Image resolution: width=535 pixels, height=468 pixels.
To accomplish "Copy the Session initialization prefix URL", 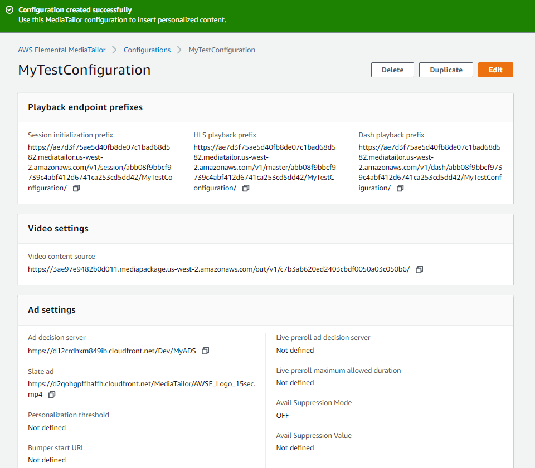I will pyautogui.click(x=76, y=188).
